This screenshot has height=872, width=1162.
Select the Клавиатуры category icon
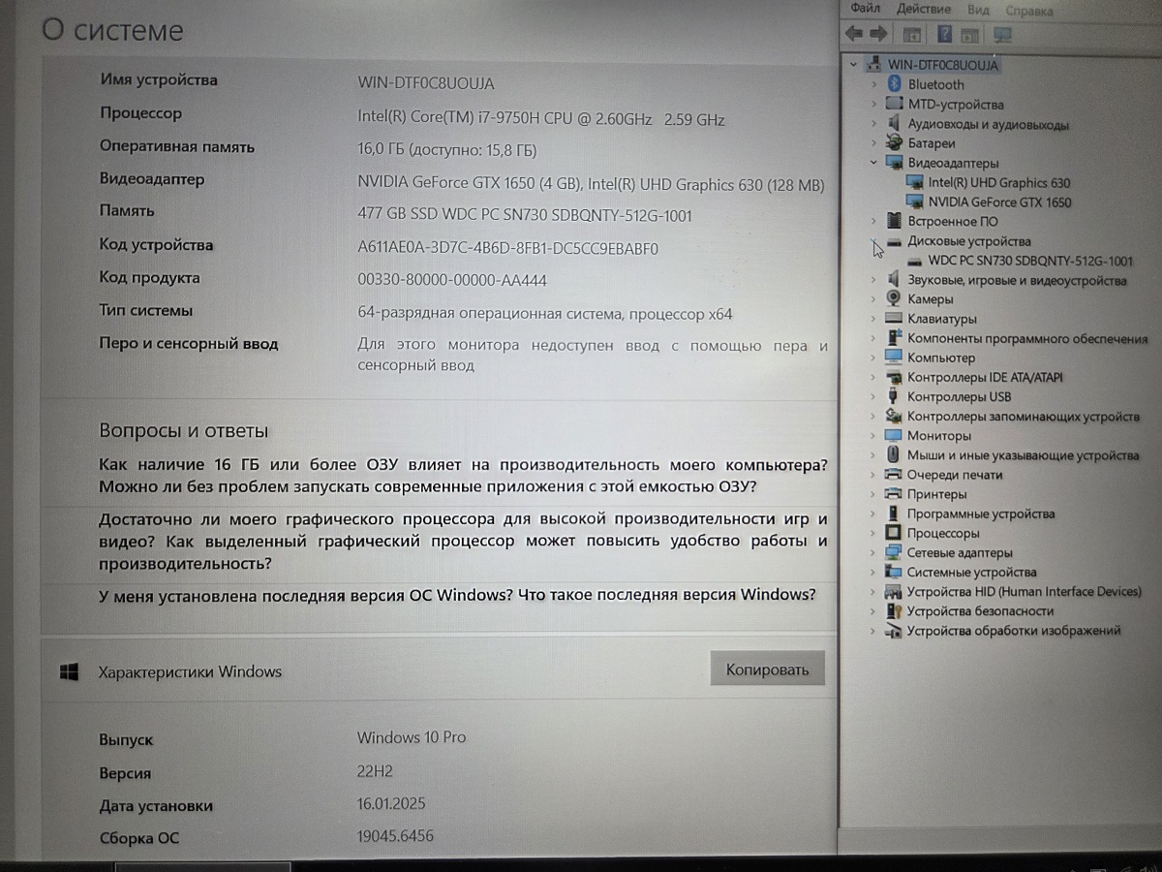(894, 319)
